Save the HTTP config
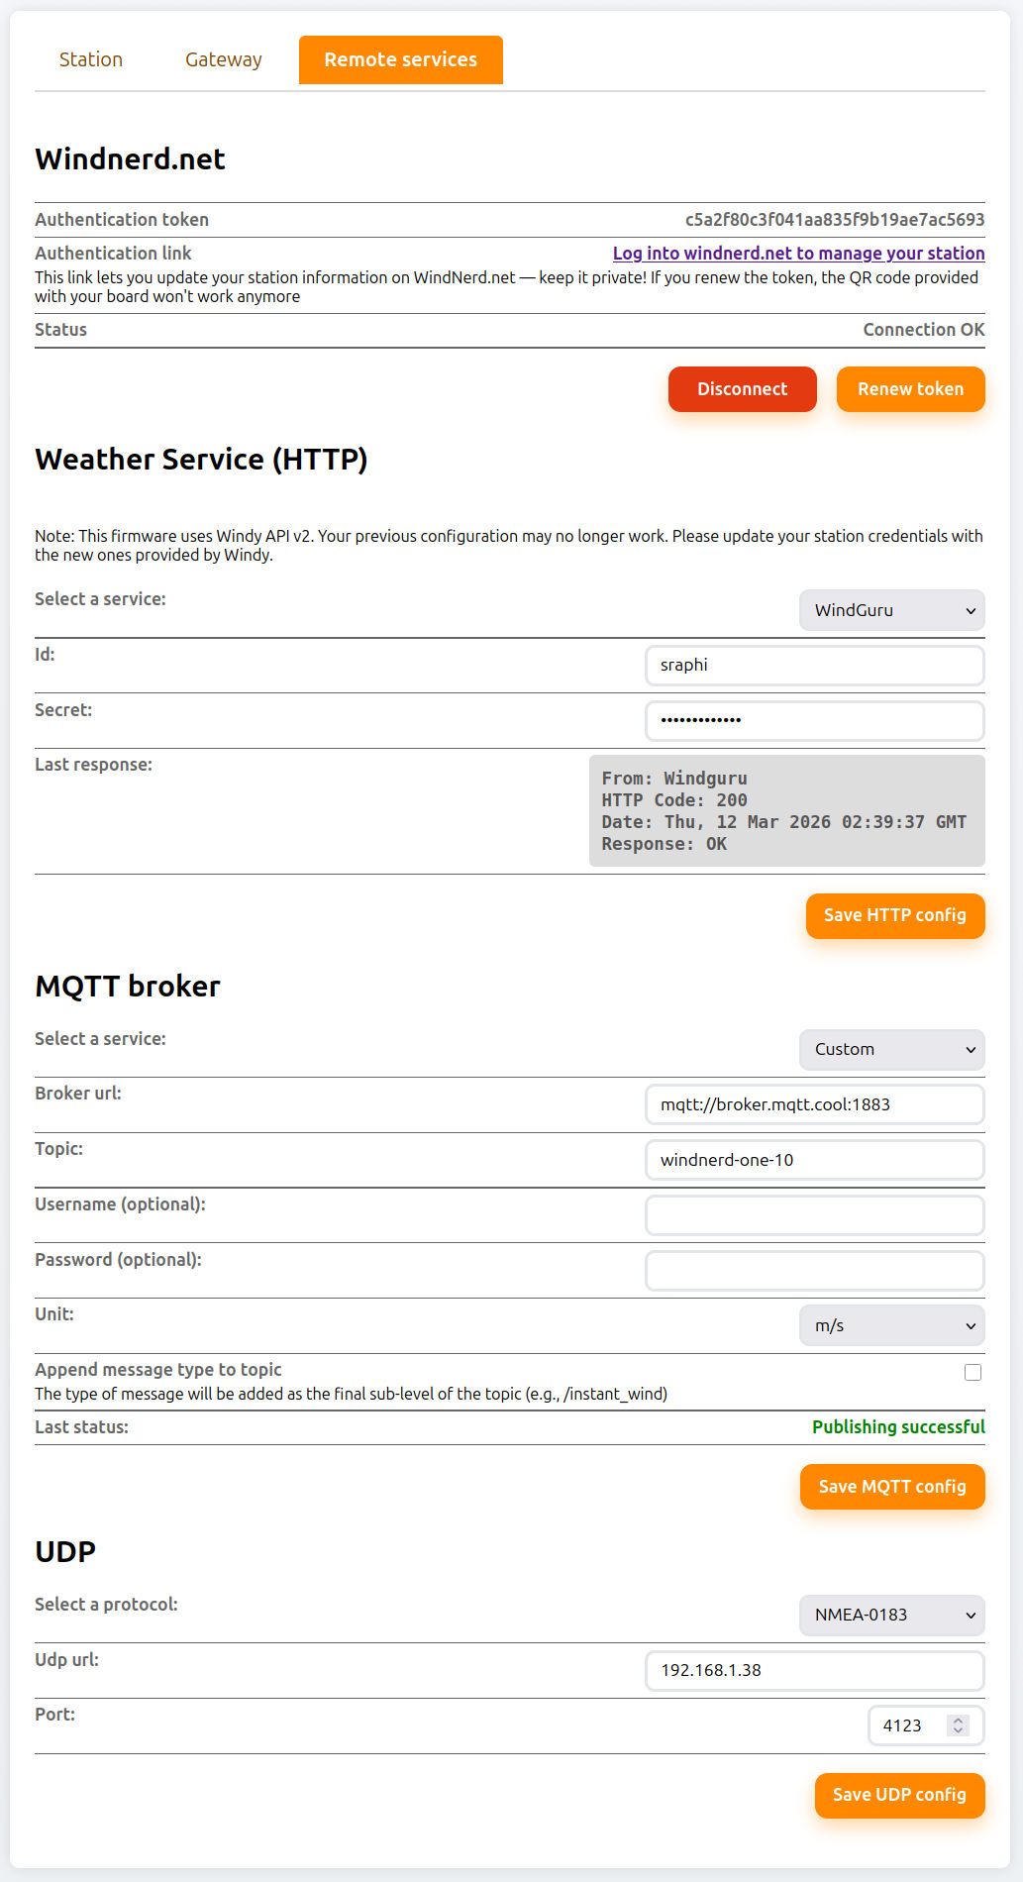Screen dimensions: 1023x1882 (x=895, y=916)
